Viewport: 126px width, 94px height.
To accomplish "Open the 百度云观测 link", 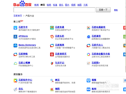I will pos(24,63).
